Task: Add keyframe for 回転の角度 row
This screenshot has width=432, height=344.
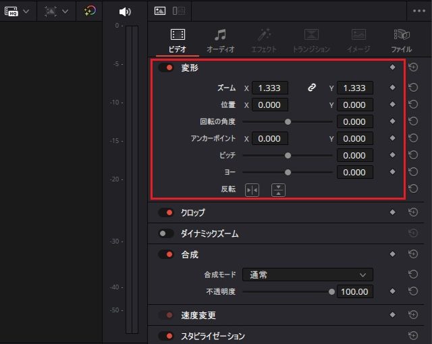Action: click(393, 121)
